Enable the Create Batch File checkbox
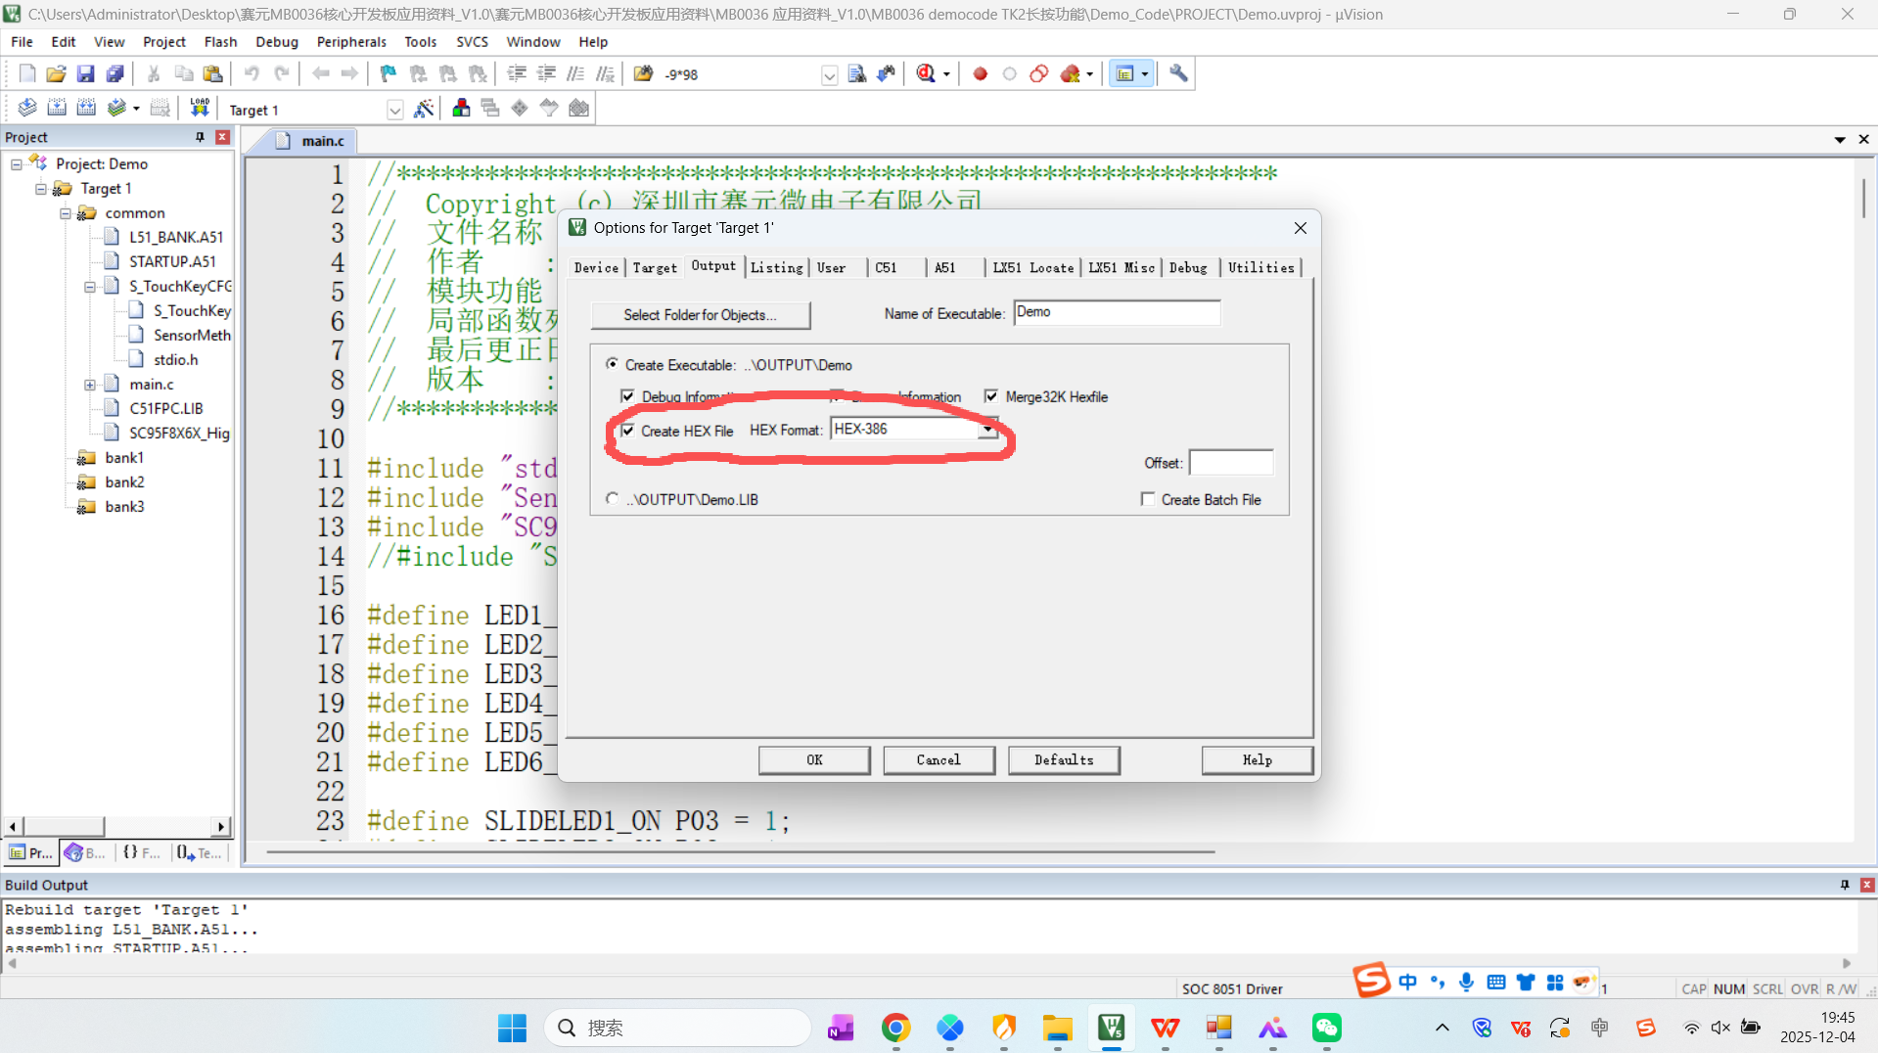 [1148, 499]
